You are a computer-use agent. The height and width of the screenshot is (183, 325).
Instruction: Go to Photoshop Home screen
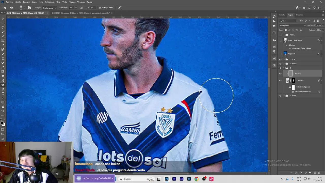5,8
